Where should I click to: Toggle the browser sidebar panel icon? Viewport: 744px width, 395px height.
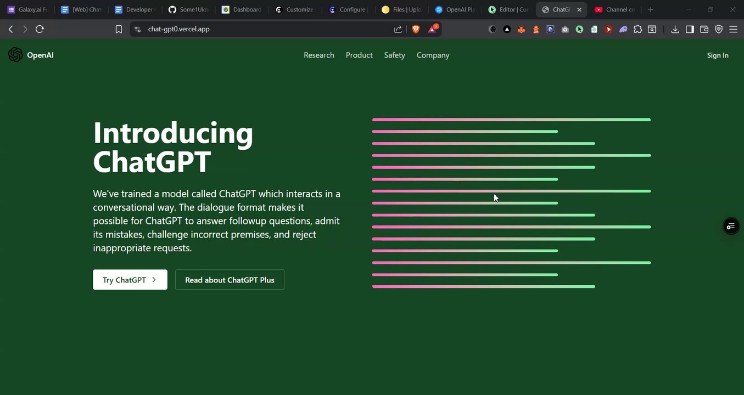690,29
